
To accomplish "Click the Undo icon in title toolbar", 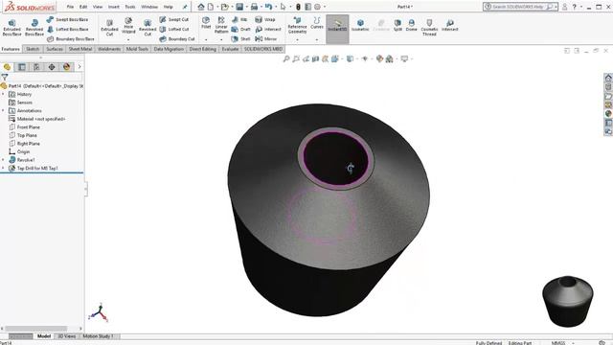I will click(x=268, y=7).
